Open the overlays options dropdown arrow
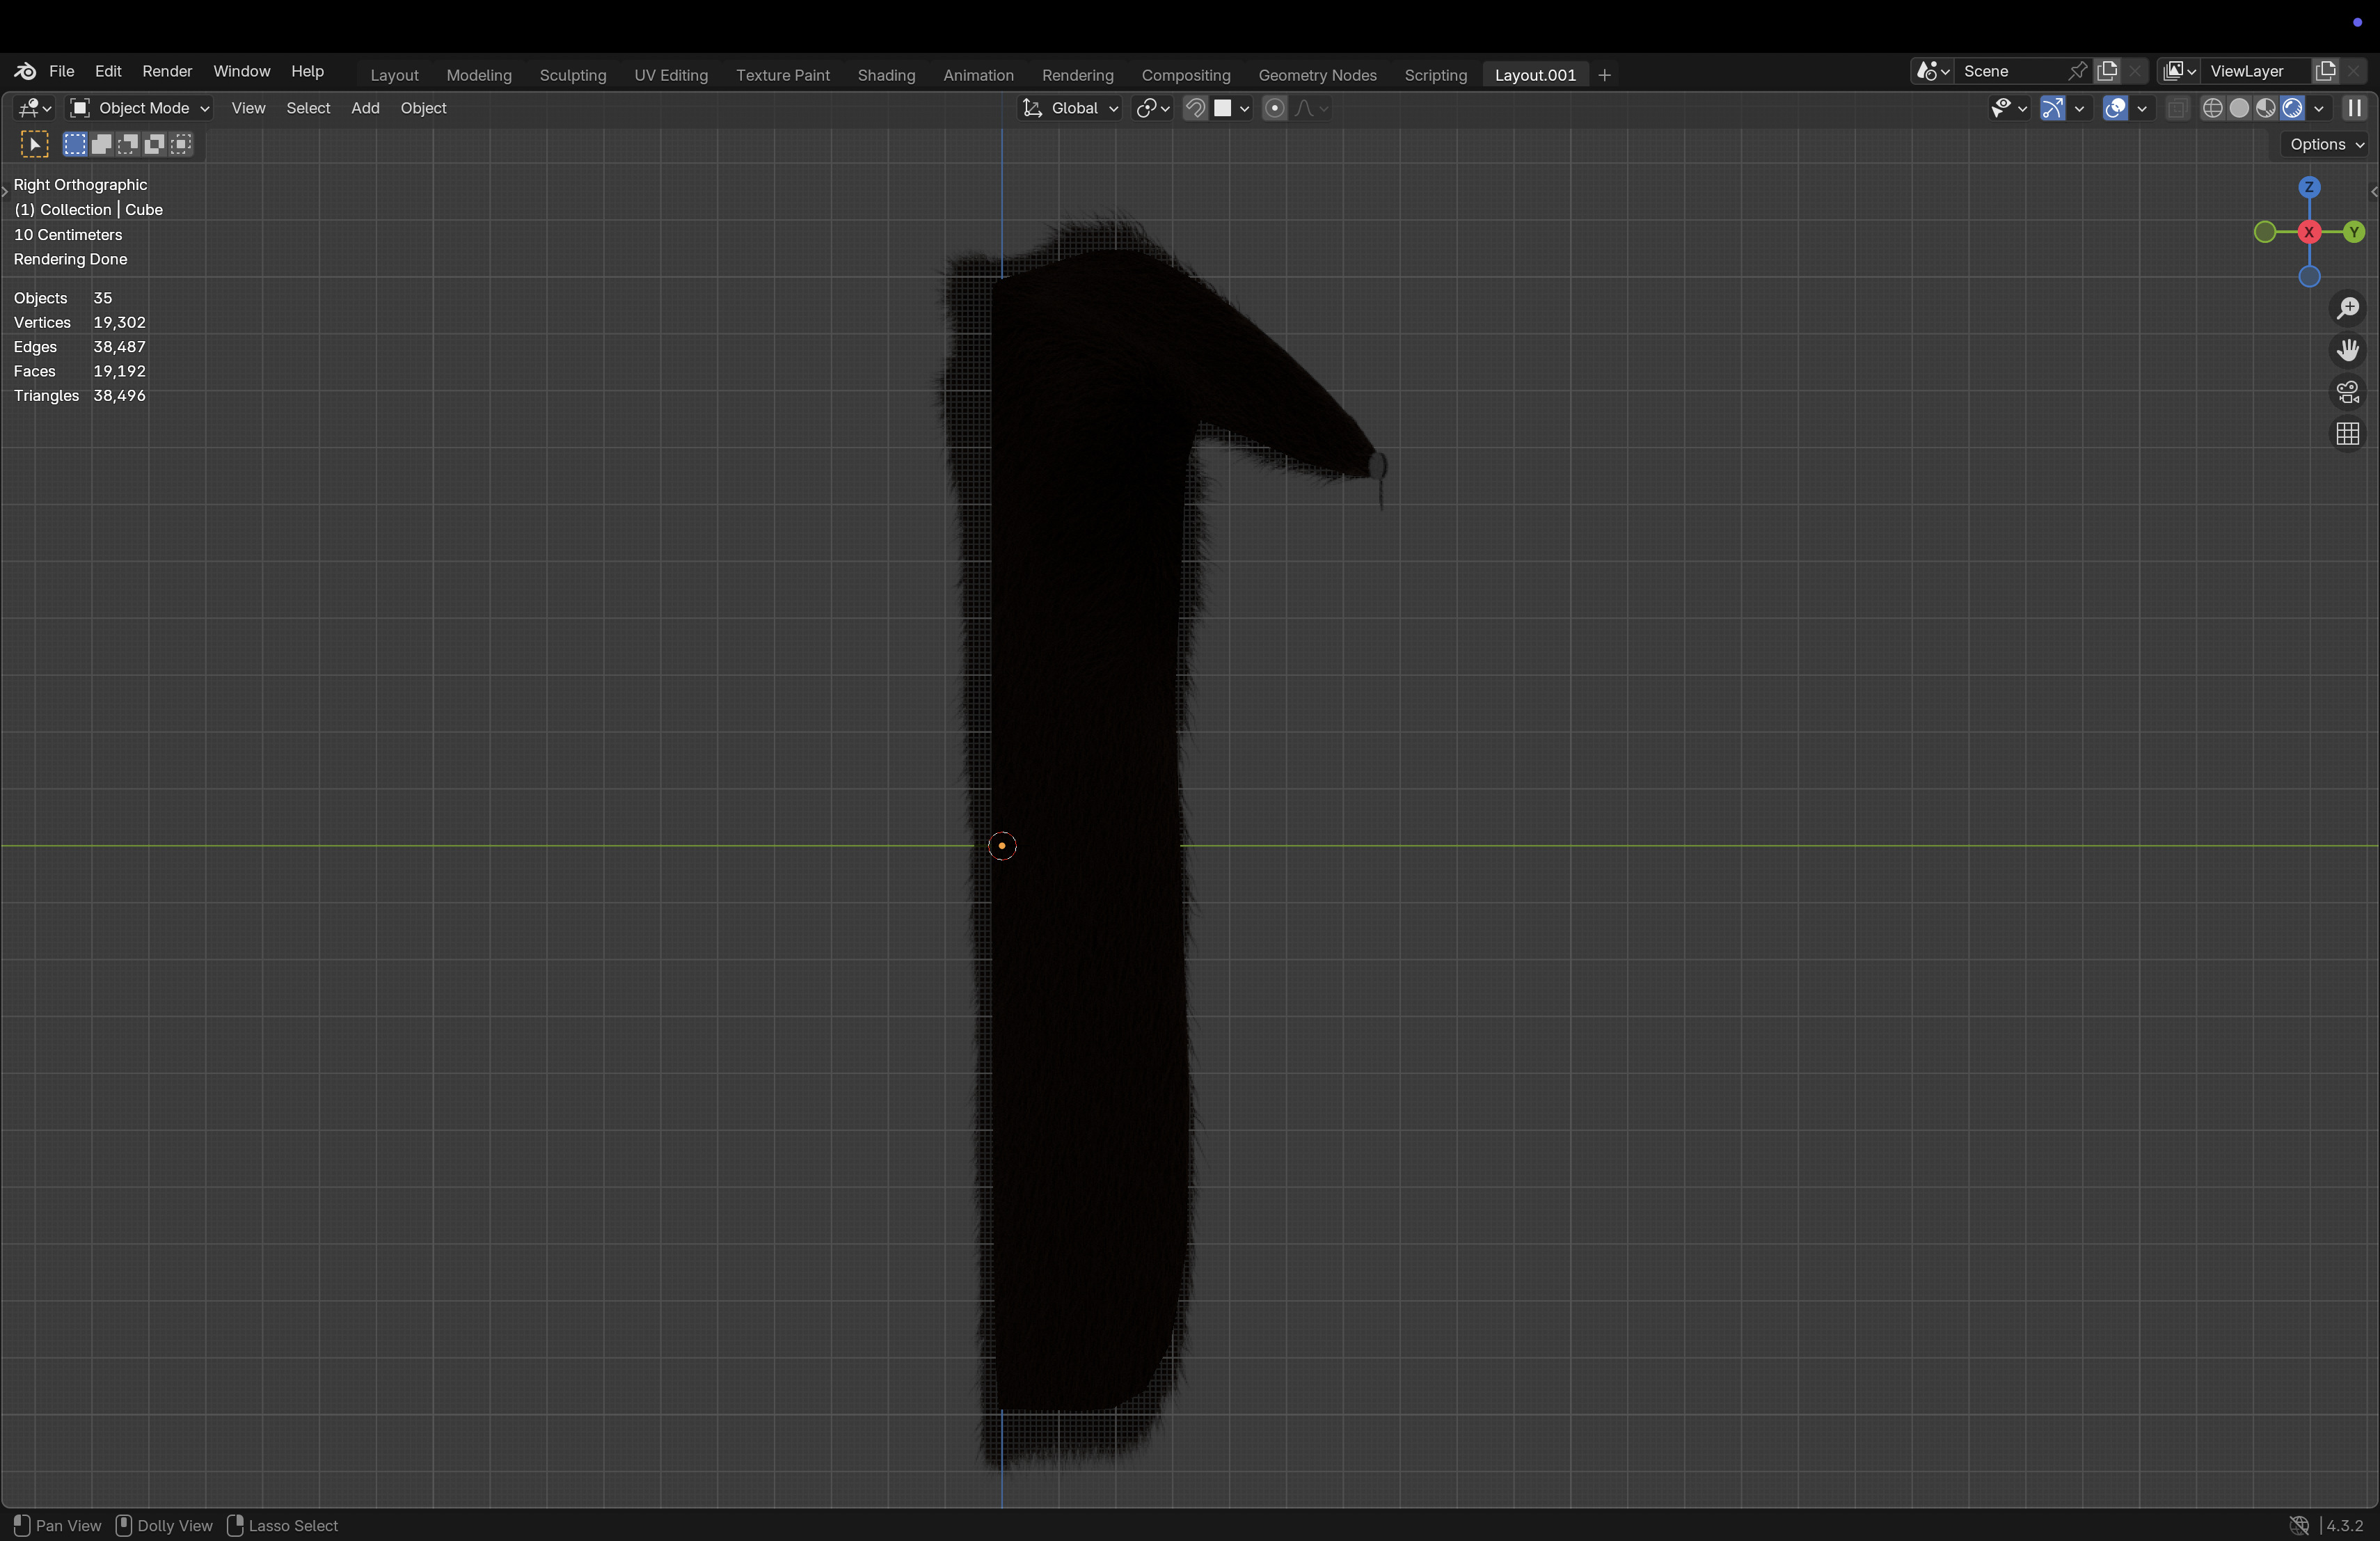2380x1541 pixels. click(2142, 108)
